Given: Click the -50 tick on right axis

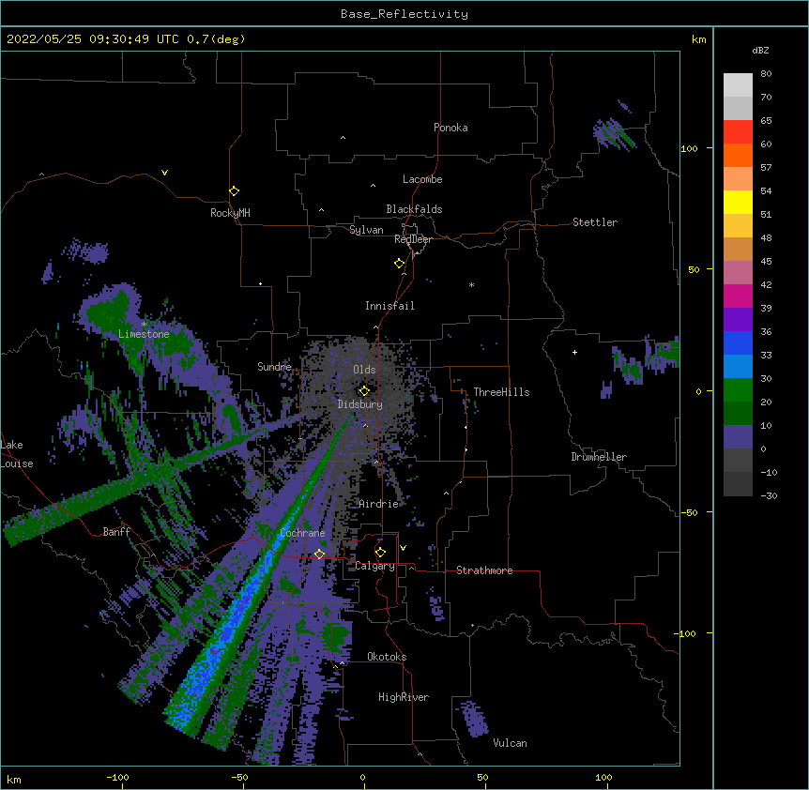Looking at the screenshot, I should [689, 512].
